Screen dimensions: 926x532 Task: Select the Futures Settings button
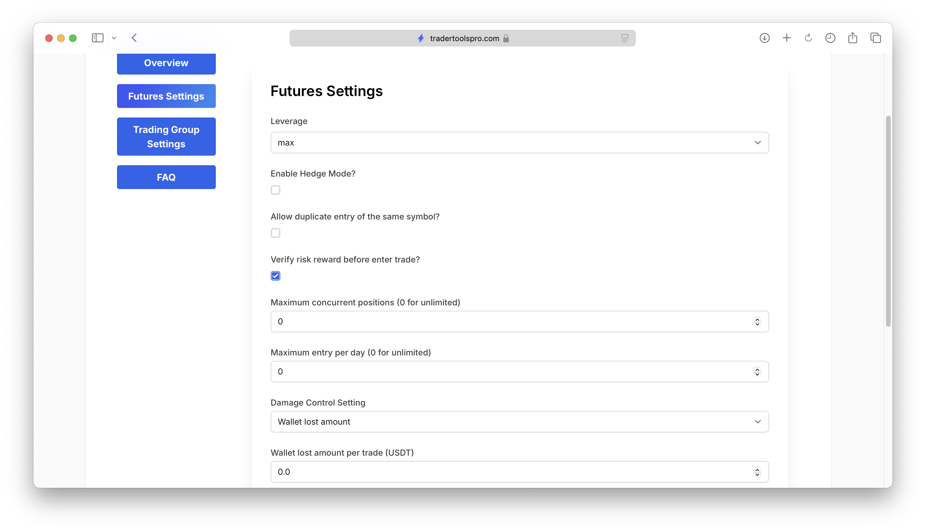[166, 96]
